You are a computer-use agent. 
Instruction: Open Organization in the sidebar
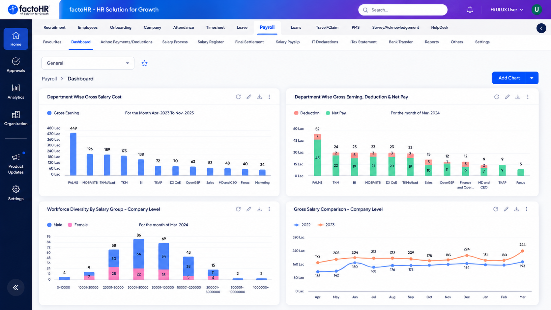(16, 118)
